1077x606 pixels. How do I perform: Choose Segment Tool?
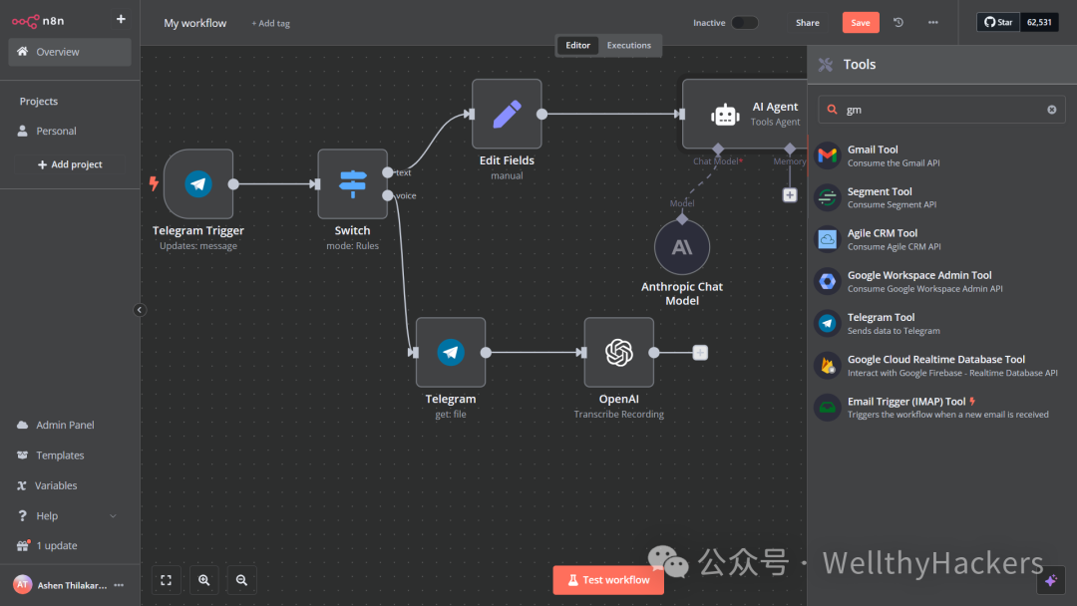[x=941, y=197]
